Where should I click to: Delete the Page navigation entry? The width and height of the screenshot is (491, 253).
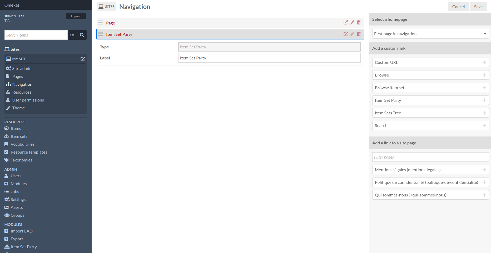tap(359, 23)
